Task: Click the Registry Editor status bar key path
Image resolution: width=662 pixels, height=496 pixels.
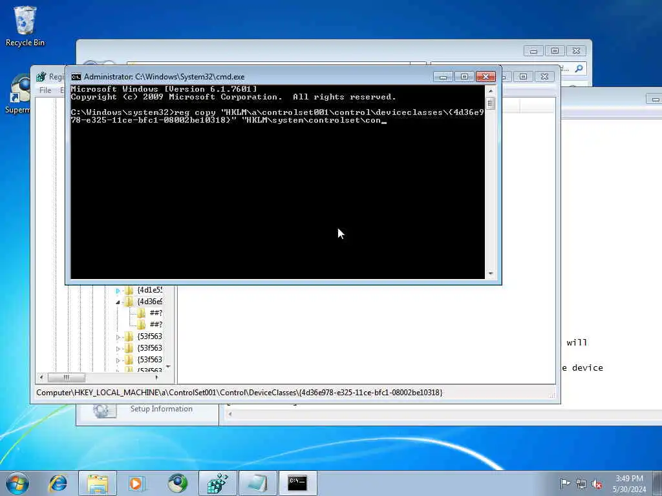Action: 239,393
